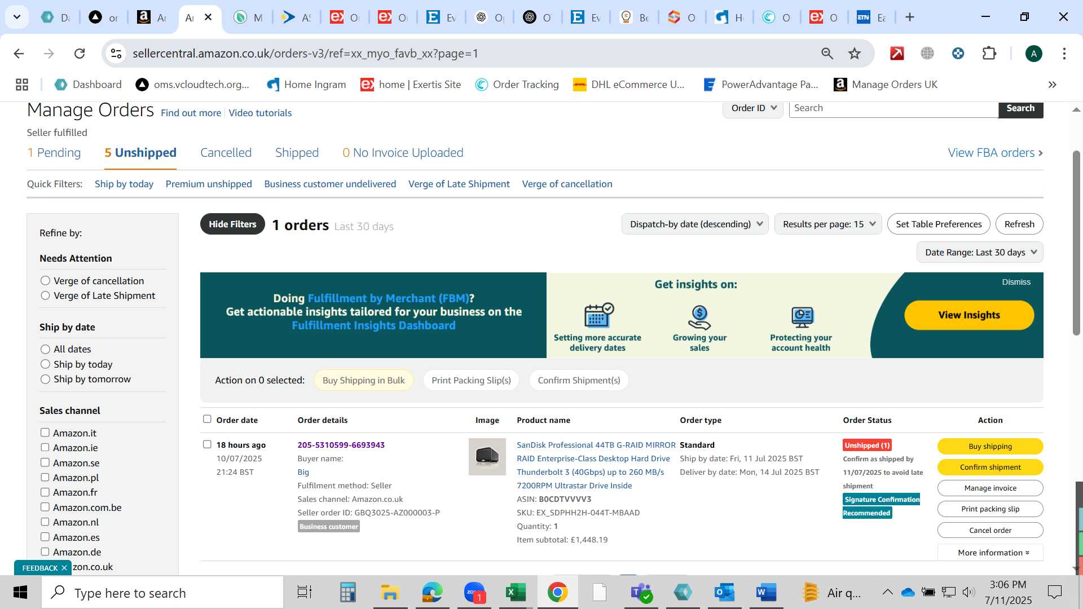Screen dimensions: 1083x609
Task: Open the Home Ingram bookmark
Action: pyautogui.click(x=306, y=85)
